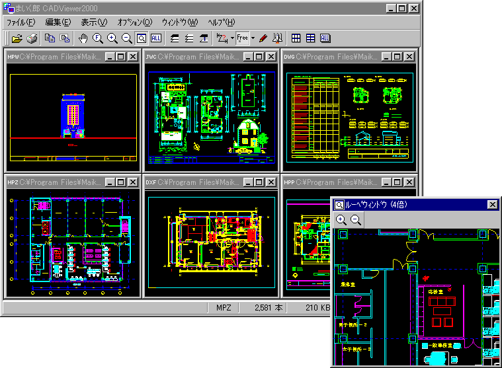Open the 編集(E) menu
Image resolution: width=502 pixels, height=368 pixels.
click(58, 22)
